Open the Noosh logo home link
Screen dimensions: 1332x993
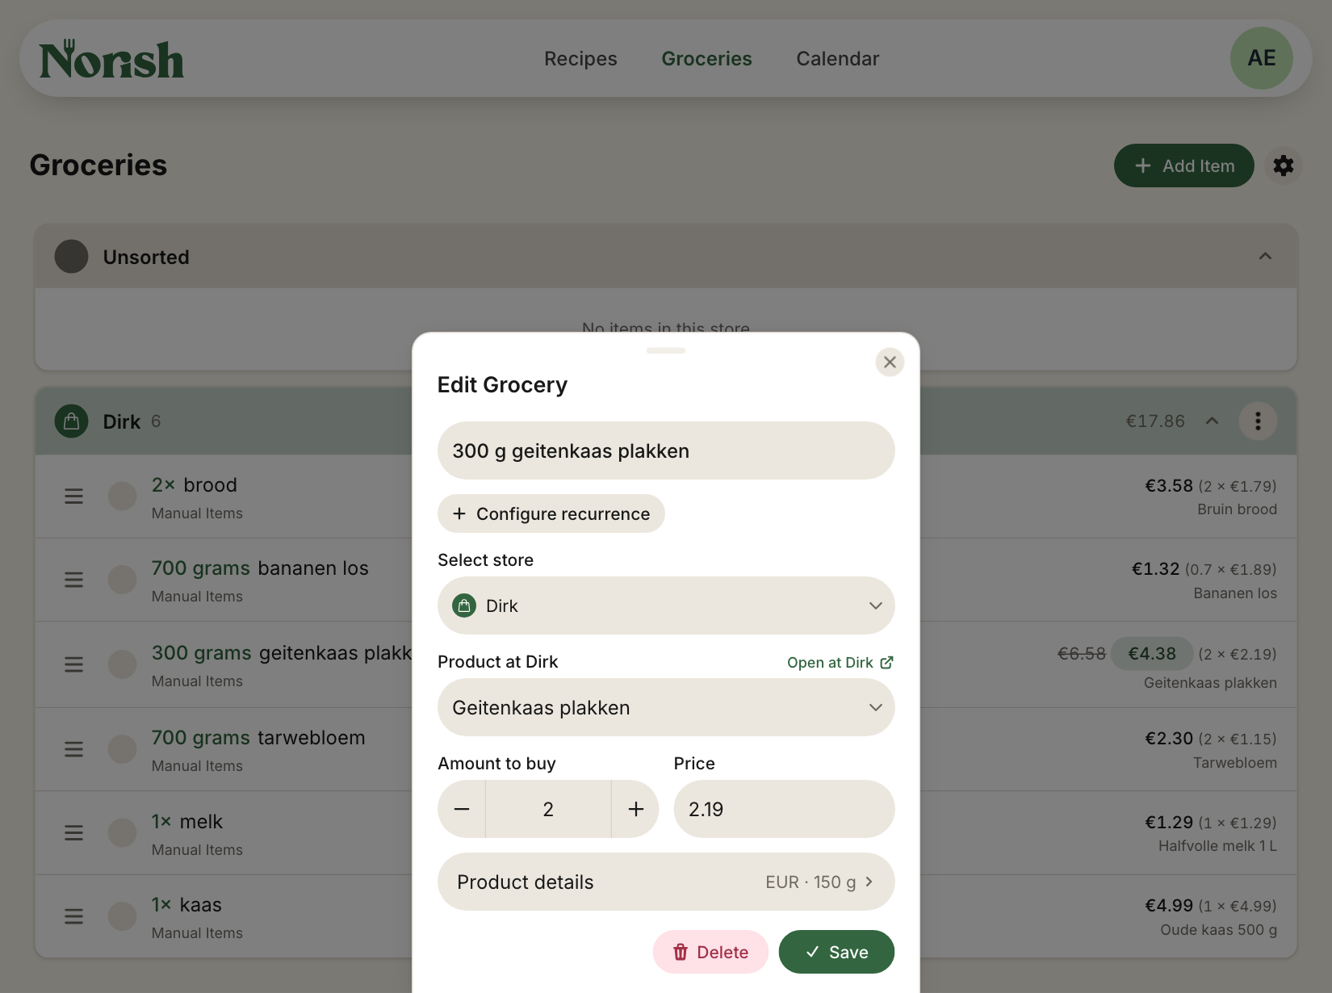(111, 60)
